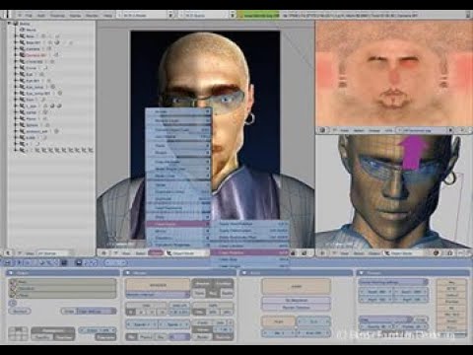
Task: Expand the pink-highlighted Camera.001 outliner row
Action: tap(16, 55)
